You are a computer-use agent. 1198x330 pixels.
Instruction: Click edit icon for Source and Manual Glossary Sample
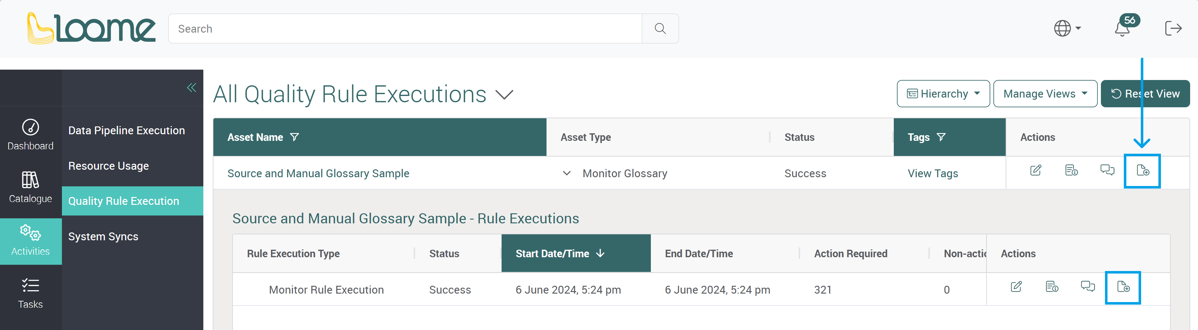point(1035,170)
